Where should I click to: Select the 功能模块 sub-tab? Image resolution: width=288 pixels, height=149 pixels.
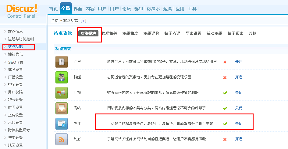(x=88, y=33)
